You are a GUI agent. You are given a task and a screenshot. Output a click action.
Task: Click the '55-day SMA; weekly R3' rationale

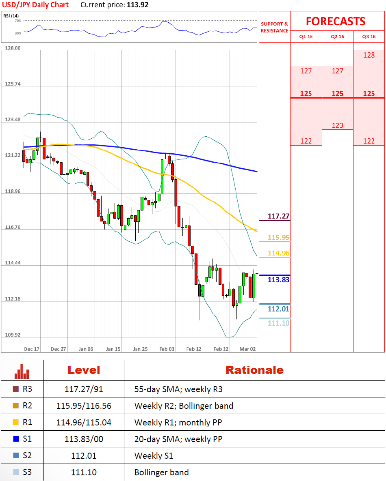(x=178, y=389)
